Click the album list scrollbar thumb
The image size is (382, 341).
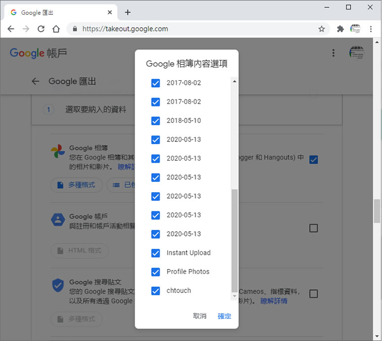(x=234, y=240)
